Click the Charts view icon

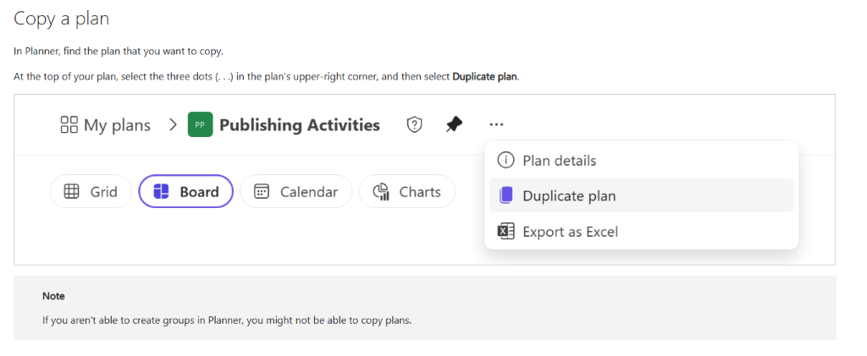coord(381,191)
